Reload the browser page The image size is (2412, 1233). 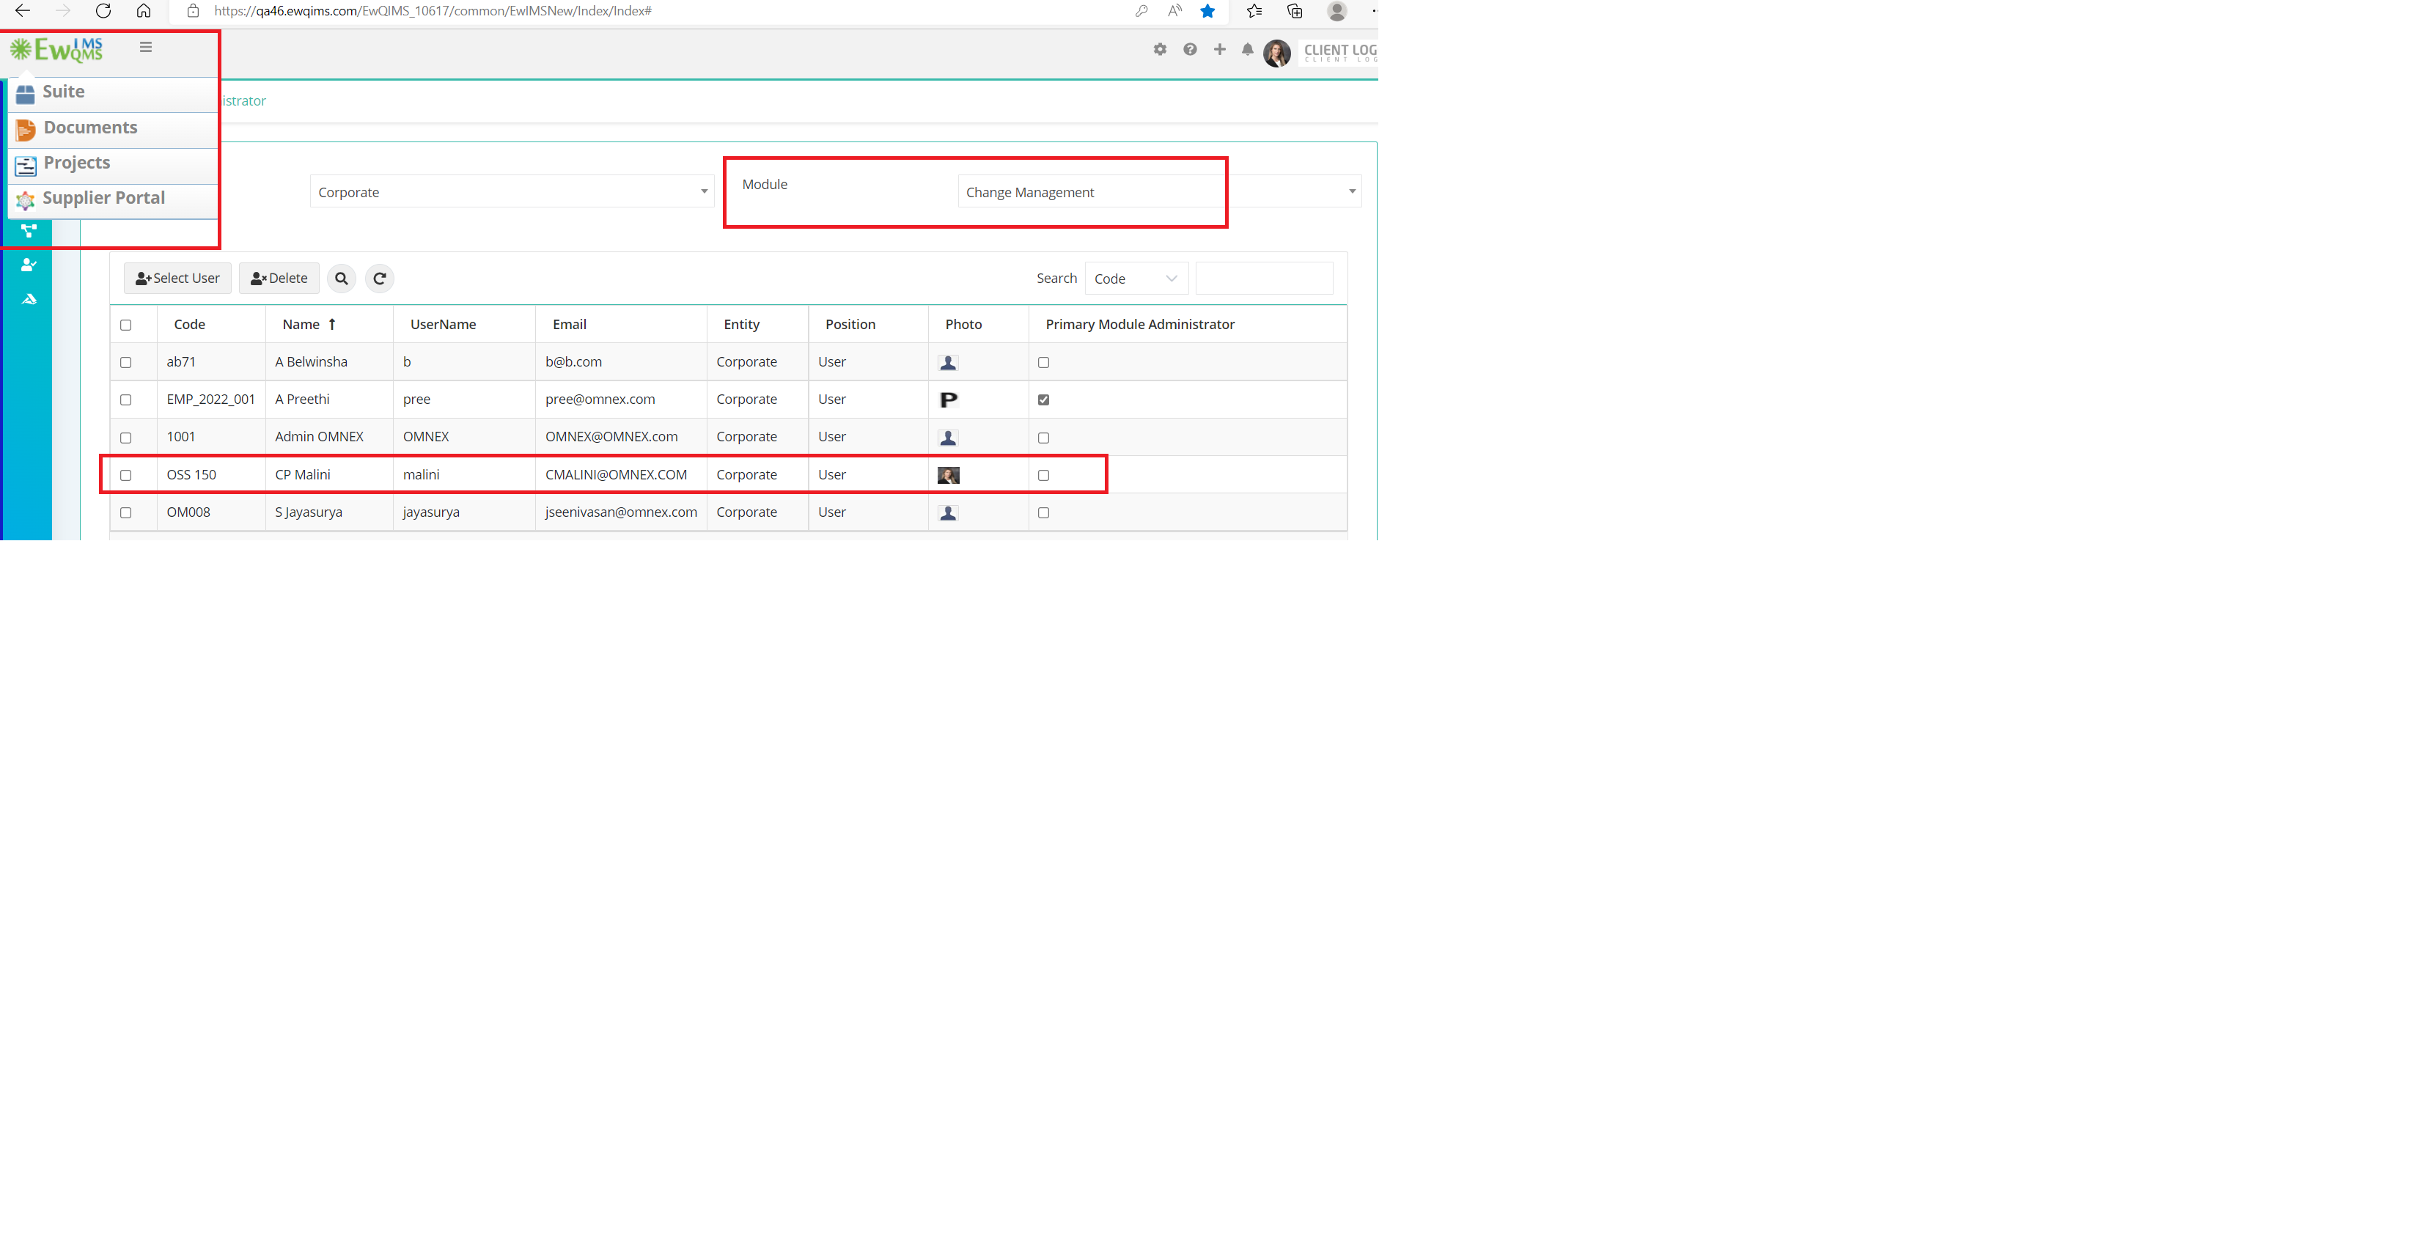pos(103,11)
